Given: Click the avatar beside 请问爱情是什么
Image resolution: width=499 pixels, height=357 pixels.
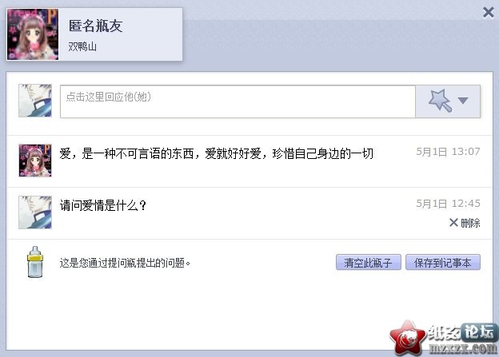Looking at the screenshot, I should click(35, 212).
